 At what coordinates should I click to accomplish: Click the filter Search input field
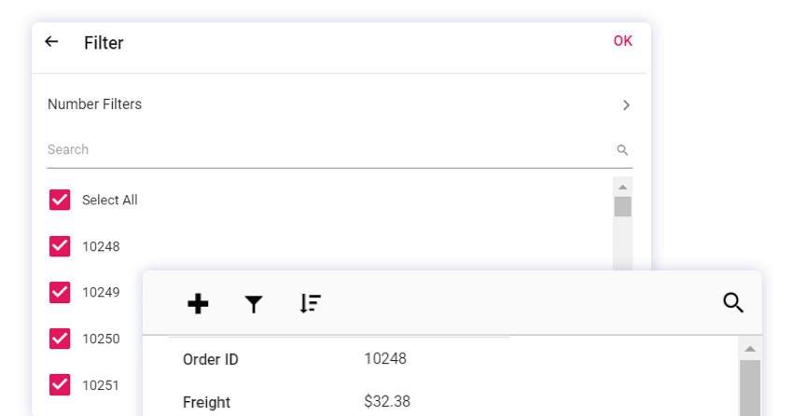tap(327, 150)
